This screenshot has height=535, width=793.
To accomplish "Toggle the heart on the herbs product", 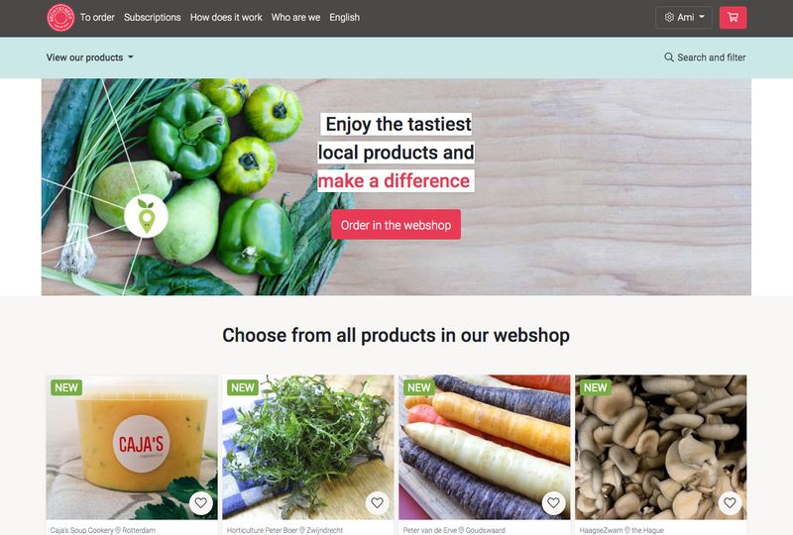I will pyautogui.click(x=378, y=502).
